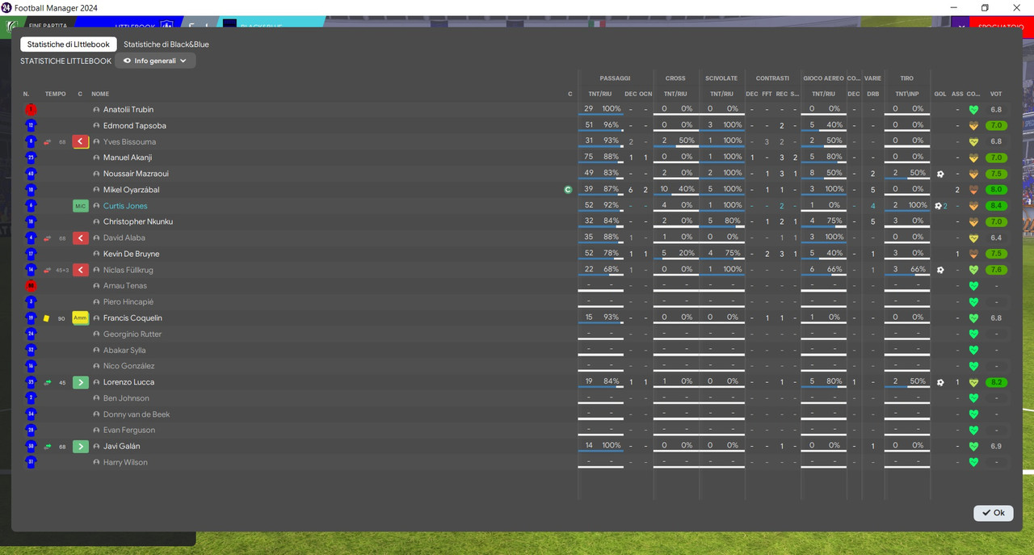Sort by the N. shirt number header
This screenshot has width=1034, height=555.
click(x=27, y=94)
